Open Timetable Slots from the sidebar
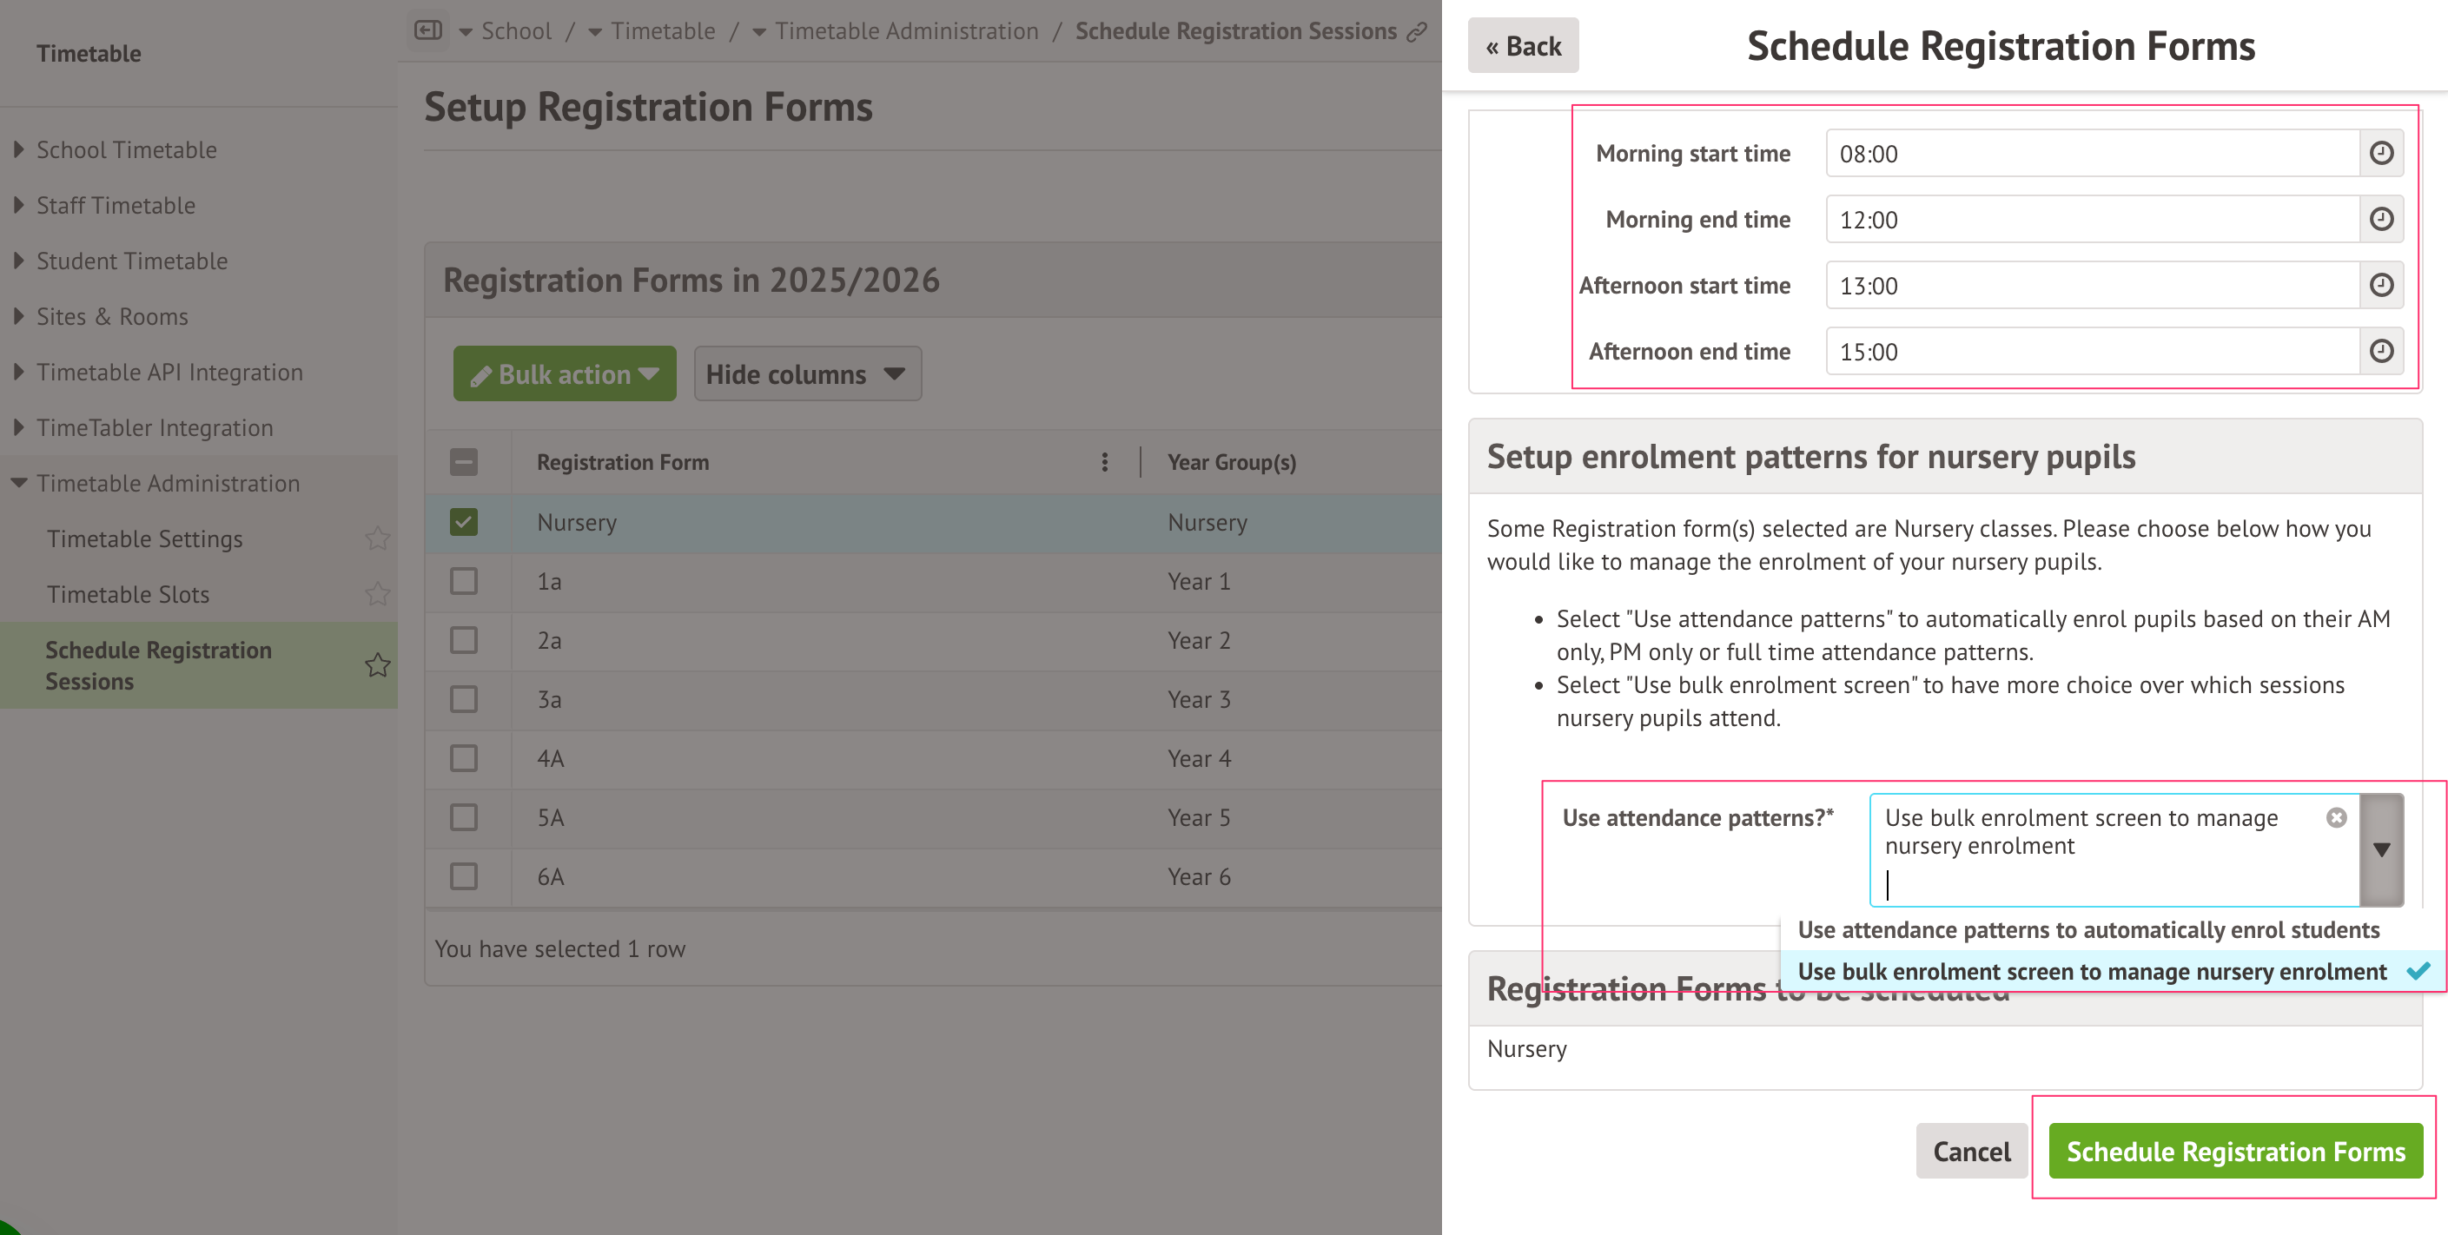Image resolution: width=2448 pixels, height=1235 pixels. coord(129,594)
